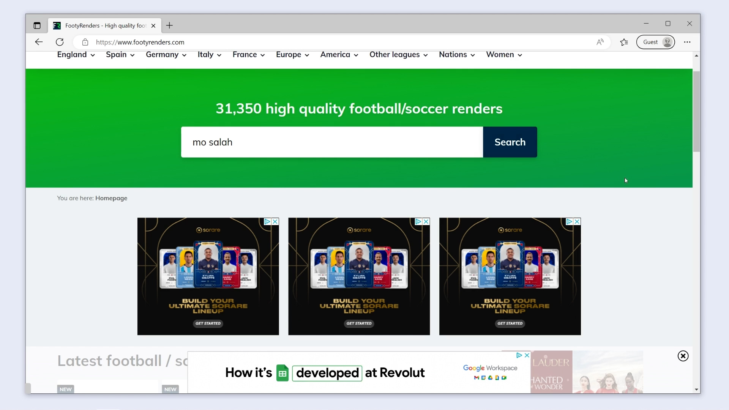This screenshot has height=410, width=729.
Task: Click Get Started on middle Sorare ad
Action: pos(359,323)
